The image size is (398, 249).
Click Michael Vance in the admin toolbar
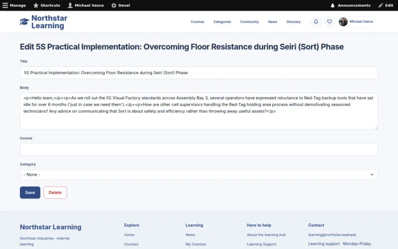click(x=89, y=5)
